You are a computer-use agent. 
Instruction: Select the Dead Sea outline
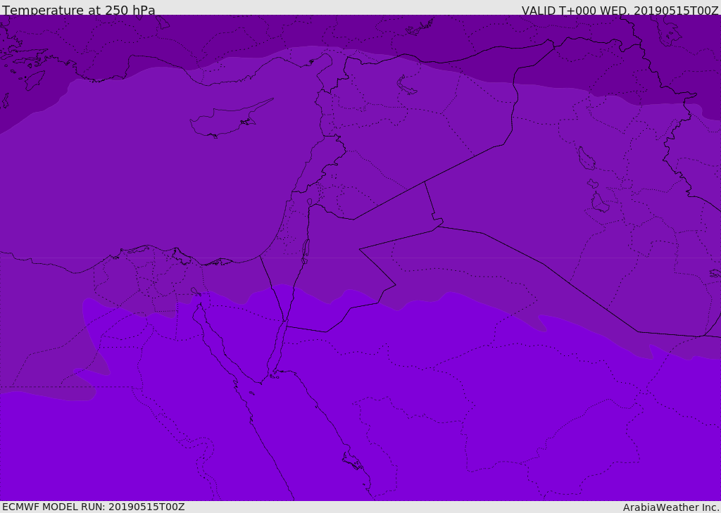306,249
